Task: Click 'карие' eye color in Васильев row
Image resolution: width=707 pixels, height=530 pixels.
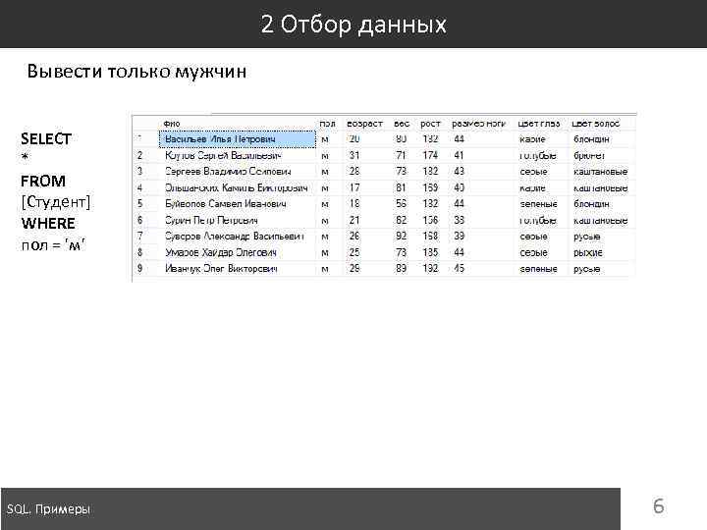Action: pyautogui.click(x=532, y=139)
